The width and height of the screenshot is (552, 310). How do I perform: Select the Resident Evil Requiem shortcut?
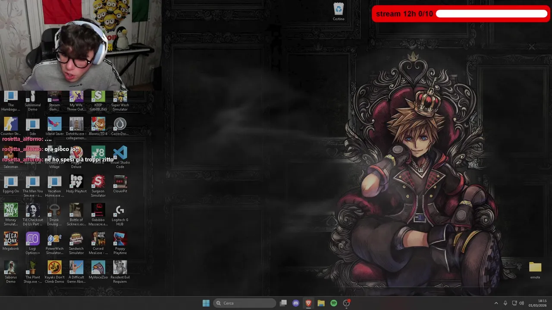pyautogui.click(x=120, y=272)
